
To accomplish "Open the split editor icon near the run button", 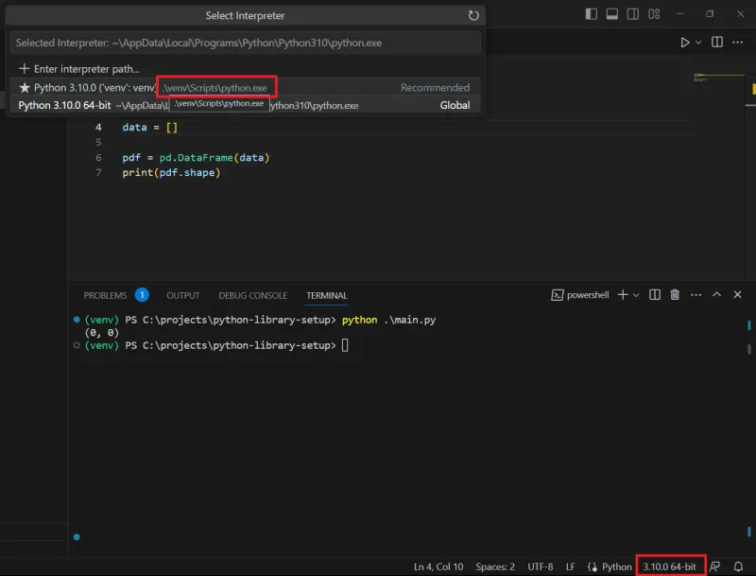I will pyautogui.click(x=716, y=42).
